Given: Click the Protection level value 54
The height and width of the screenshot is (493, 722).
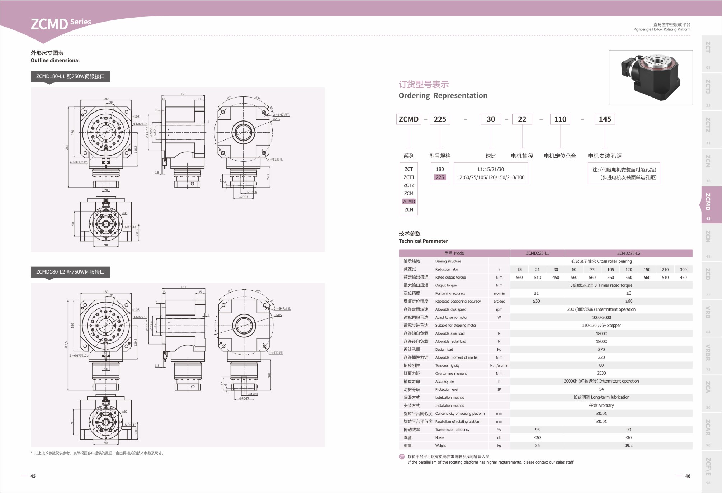Looking at the screenshot, I should tap(601, 389).
